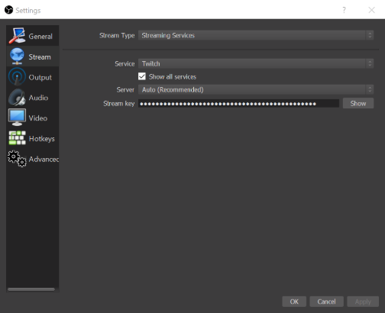This screenshot has width=385, height=313.
Task: Uncheck the Show all services checkbox
Action: [x=142, y=76]
